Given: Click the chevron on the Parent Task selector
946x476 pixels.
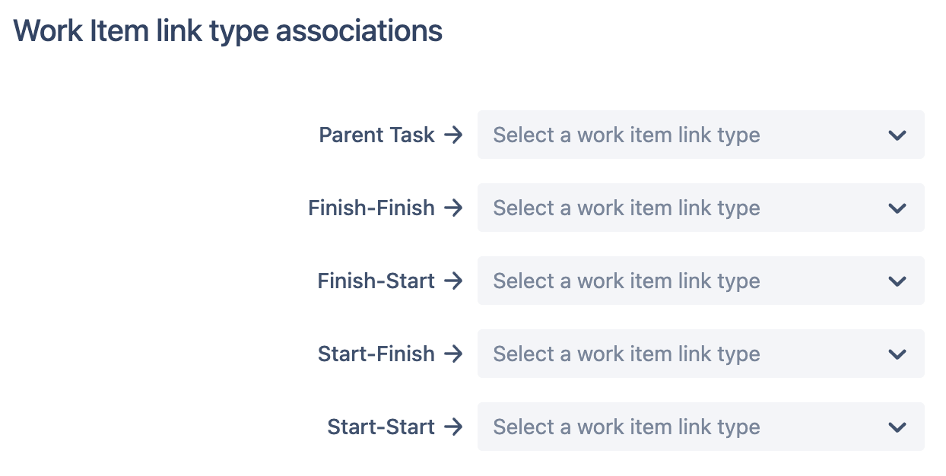Looking at the screenshot, I should point(897,135).
